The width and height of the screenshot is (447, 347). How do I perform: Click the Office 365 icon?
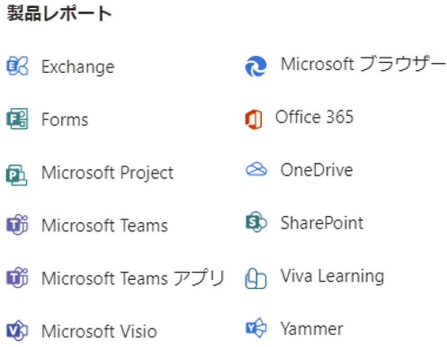pos(253,119)
